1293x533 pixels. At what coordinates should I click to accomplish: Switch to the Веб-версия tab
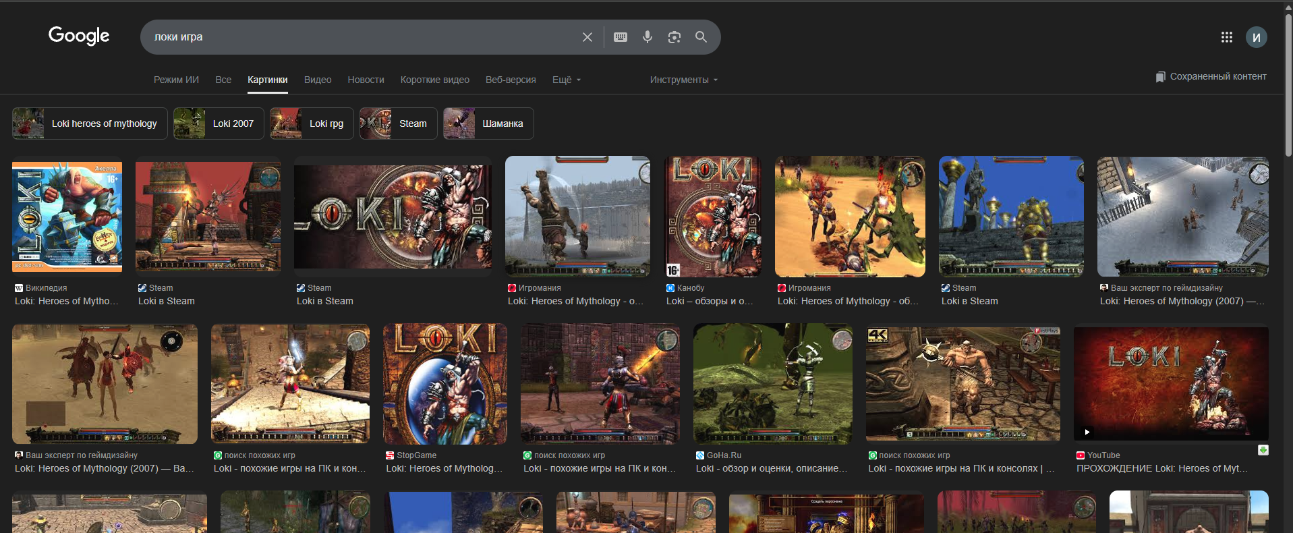(x=511, y=80)
